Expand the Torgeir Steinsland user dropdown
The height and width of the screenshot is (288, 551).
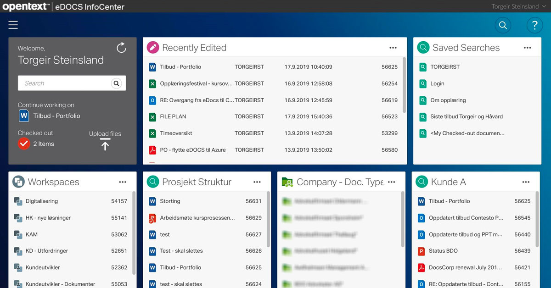coord(518,6)
